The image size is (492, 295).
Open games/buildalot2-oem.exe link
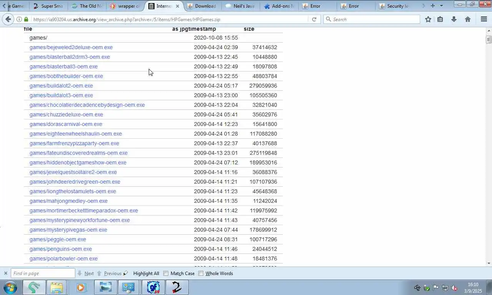61,86
